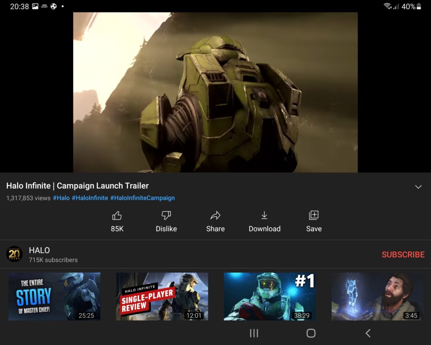Tap the Android home button
Viewport: 431px width, 345px height.
point(311,333)
